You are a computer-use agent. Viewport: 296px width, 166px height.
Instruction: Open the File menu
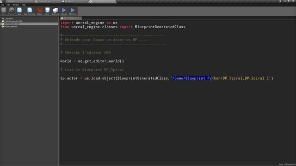point(2,5)
